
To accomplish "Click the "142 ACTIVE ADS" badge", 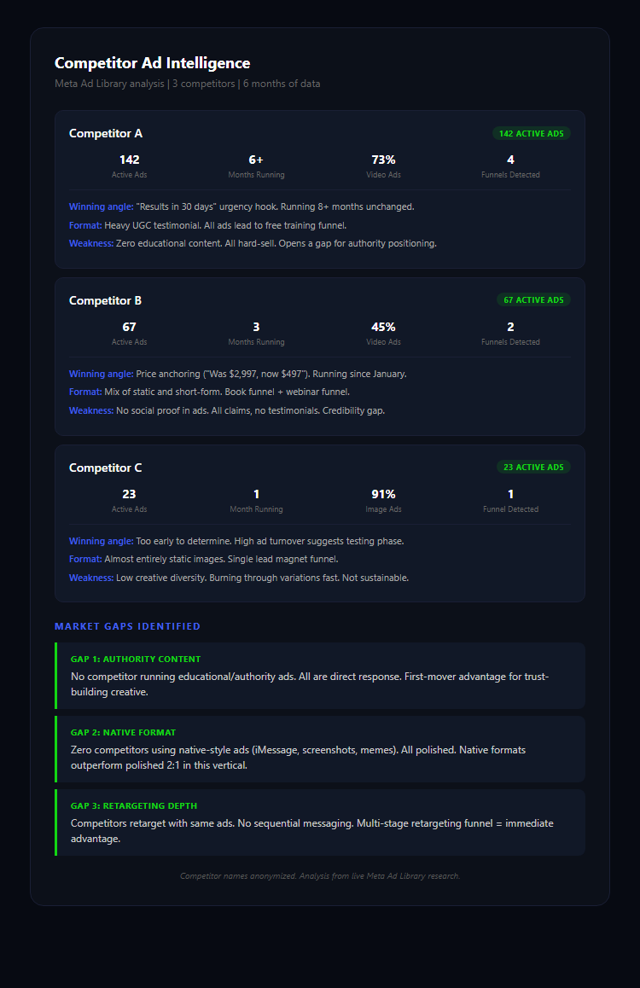I will (x=531, y=133).
